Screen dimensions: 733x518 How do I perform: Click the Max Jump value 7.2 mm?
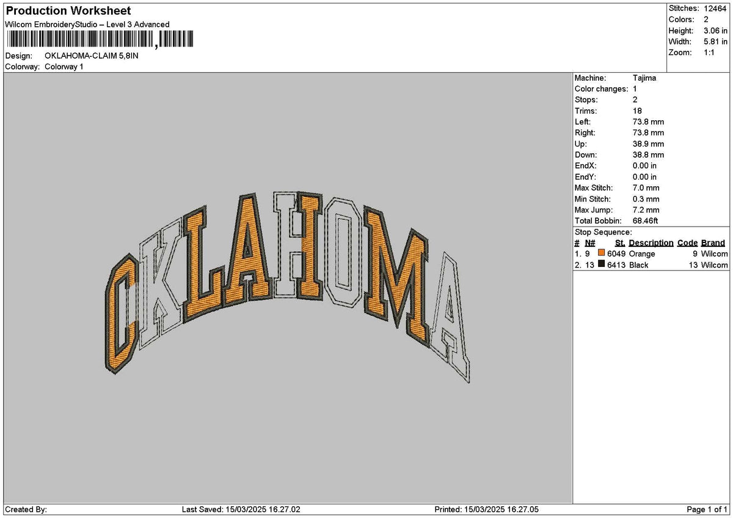point(646,210)
